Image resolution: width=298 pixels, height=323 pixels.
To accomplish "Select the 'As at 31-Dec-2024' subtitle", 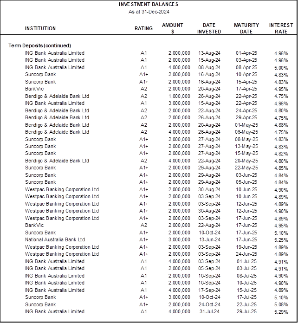I will point(149,12).
